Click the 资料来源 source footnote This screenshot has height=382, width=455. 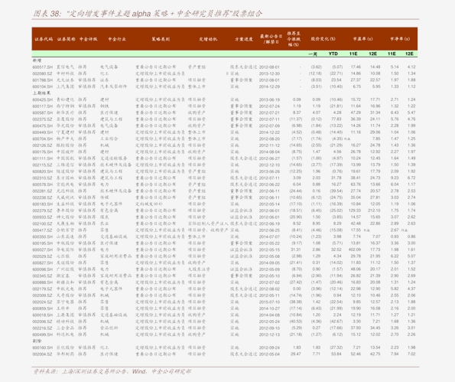point(112,371)
